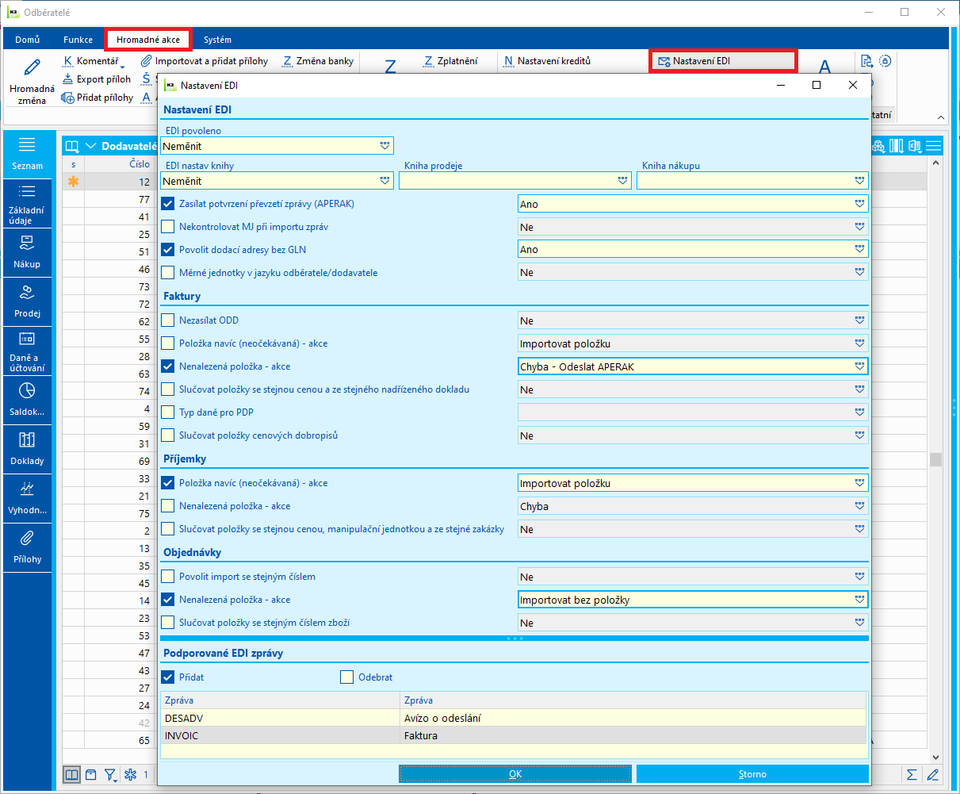Click the Excel export icon in list header
The height and width of the screenshot is (794, 960).
click(915, 146)
